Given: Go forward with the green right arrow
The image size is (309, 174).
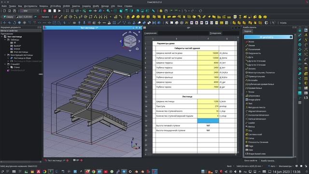Looking at the screenshot, I should [x=95, y=11].
